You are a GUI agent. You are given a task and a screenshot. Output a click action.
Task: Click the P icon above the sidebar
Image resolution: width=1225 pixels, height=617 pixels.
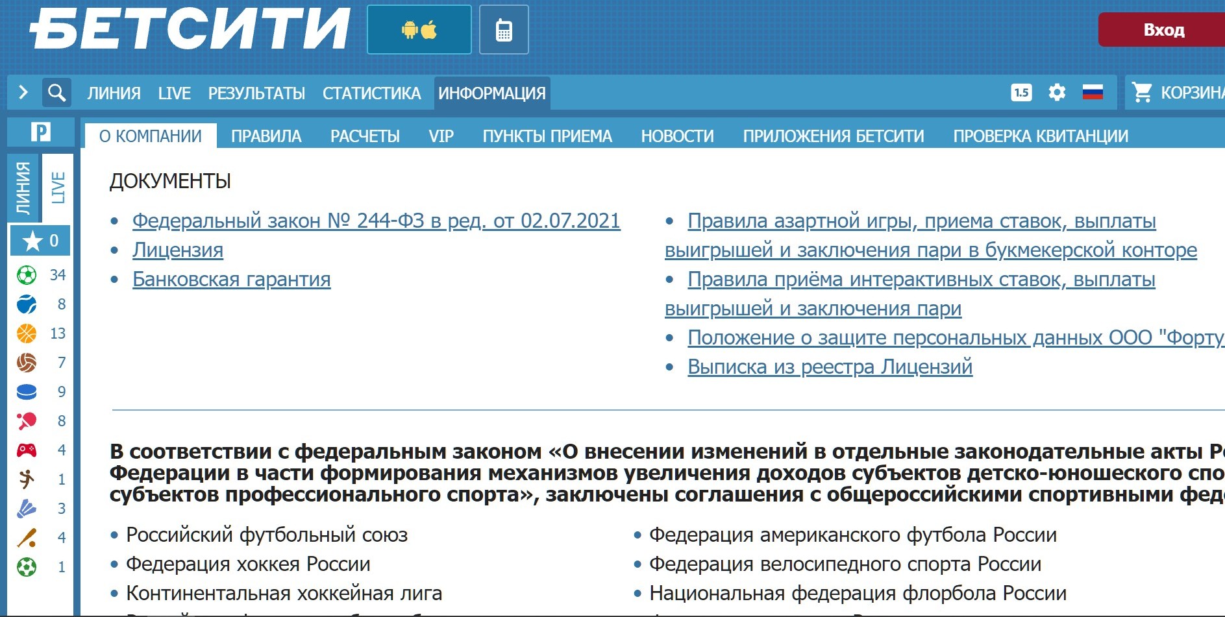pyautogui.click(x=40, y=132)
